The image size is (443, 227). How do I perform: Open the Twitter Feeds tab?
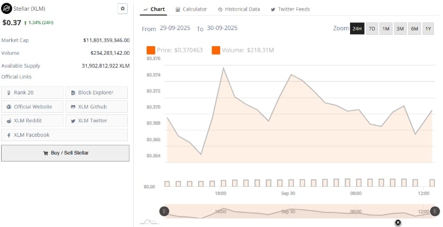click(290, 9)
